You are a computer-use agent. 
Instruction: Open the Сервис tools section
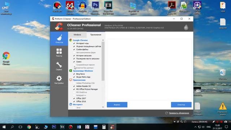click(x=59, y=66)
